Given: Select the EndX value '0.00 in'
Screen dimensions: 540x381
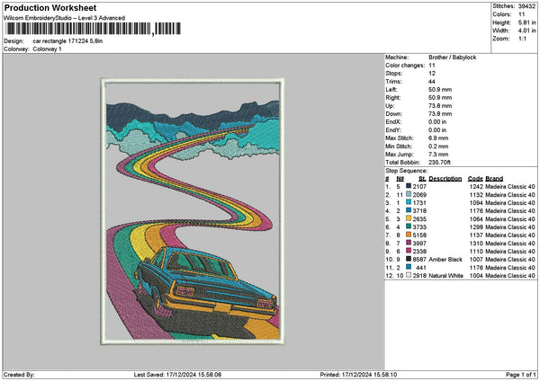Looking at the screenshot, I should (437, 122).
